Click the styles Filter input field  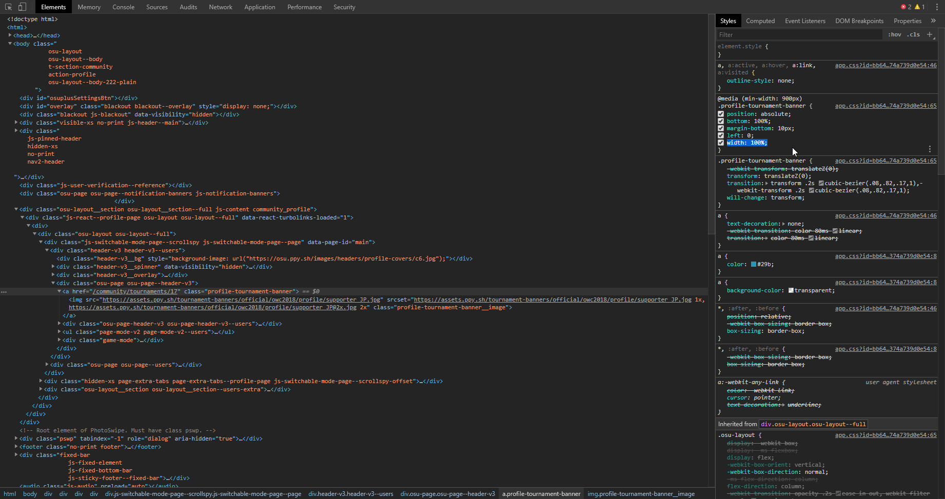pyautogui.click(x=799, y=35)
